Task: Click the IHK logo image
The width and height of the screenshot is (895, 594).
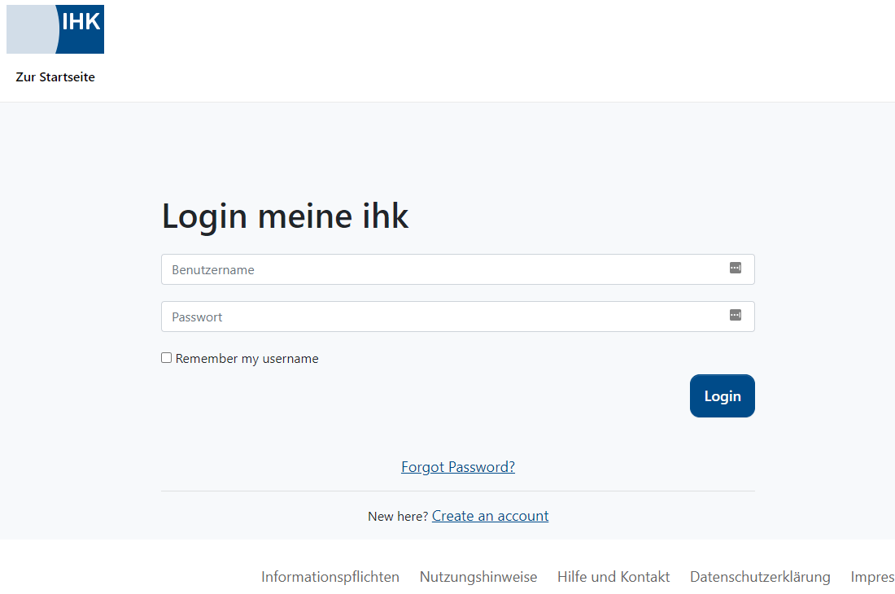Action: point(55,29)
